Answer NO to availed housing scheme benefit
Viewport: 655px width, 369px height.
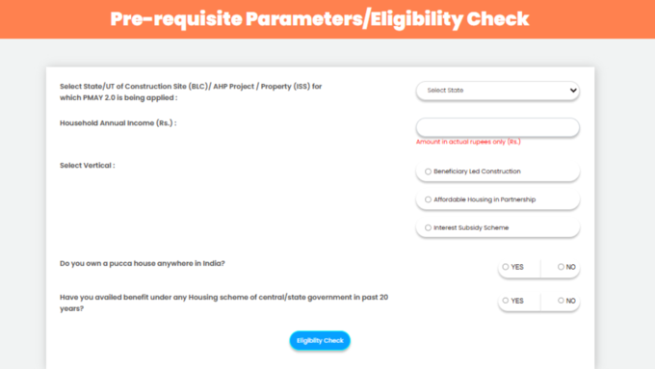[561, 301]
